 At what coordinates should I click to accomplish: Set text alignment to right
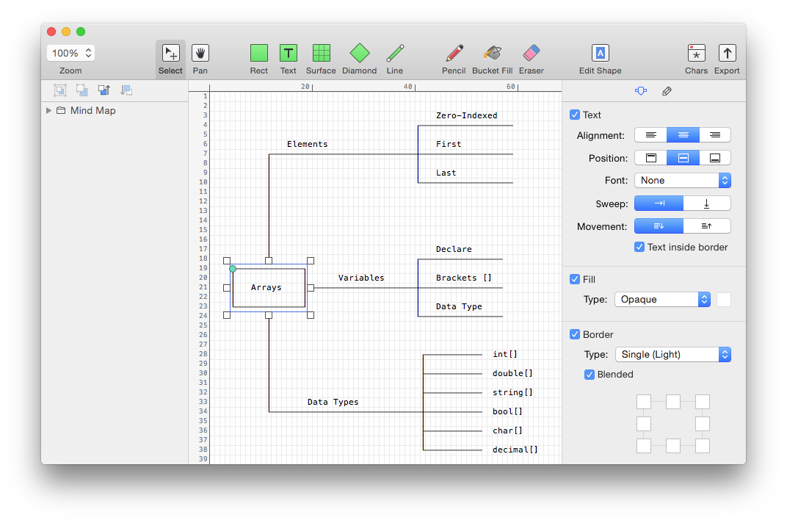(x=715, y=135)
